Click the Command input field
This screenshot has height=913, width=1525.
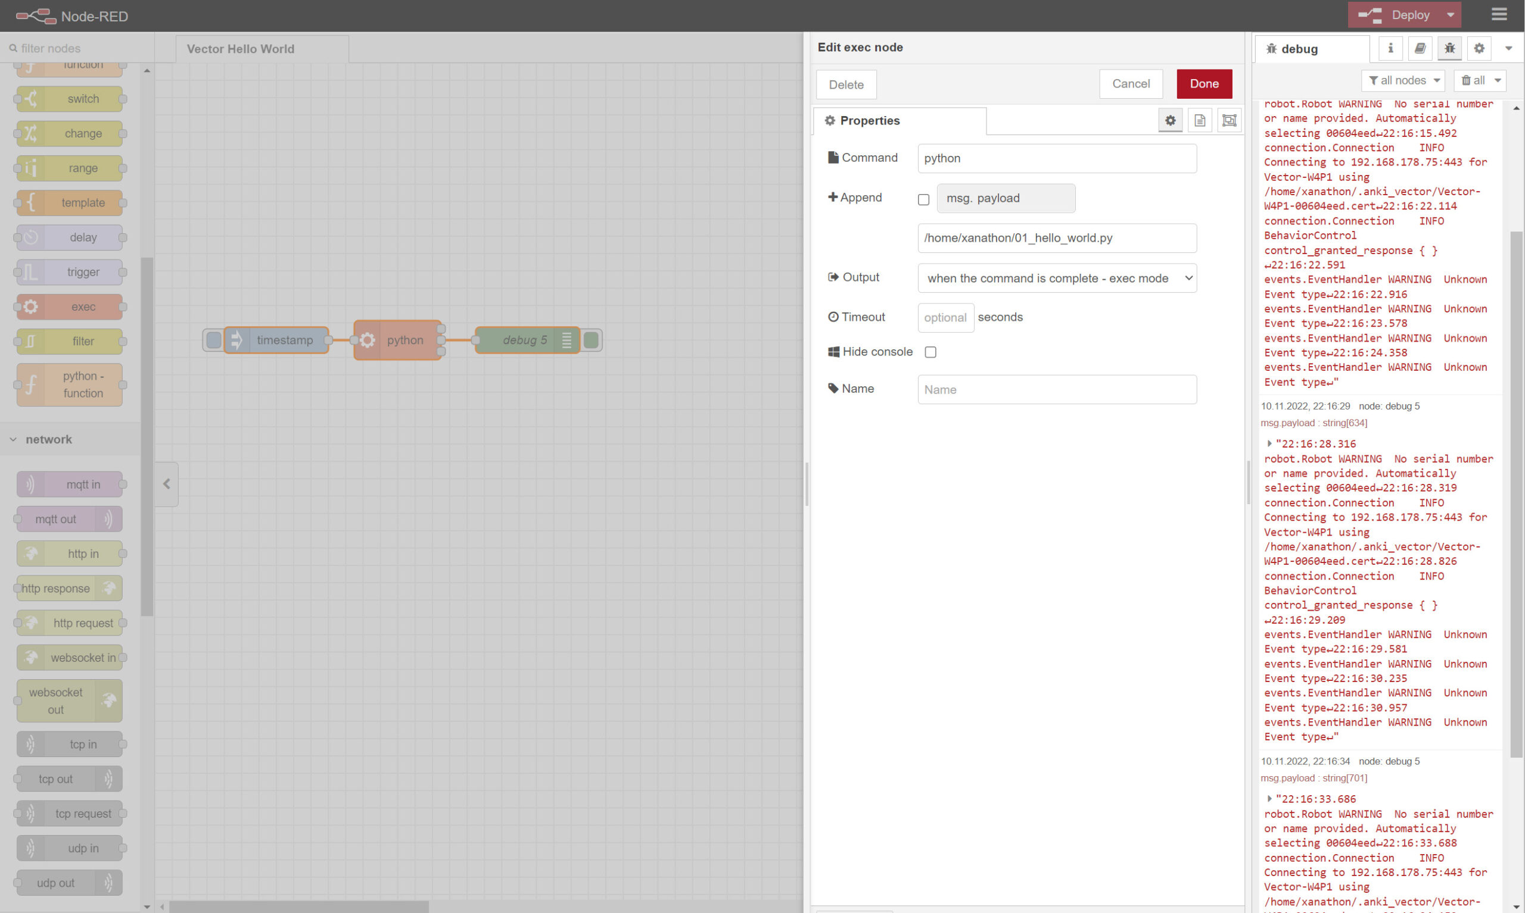[x=1057, y=158]
